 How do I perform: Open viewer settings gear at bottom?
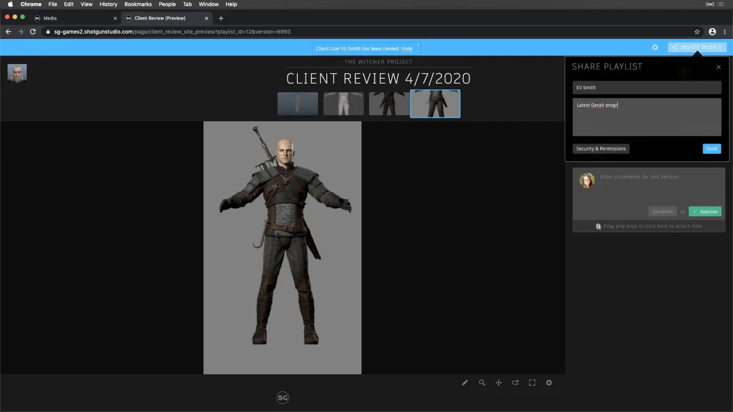(x=549, y=383)
